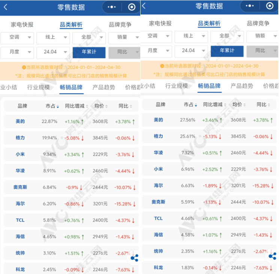Open the 品牌竞争 tab in the right panel
Screen dimensions: 279x274
pos(258,23)
